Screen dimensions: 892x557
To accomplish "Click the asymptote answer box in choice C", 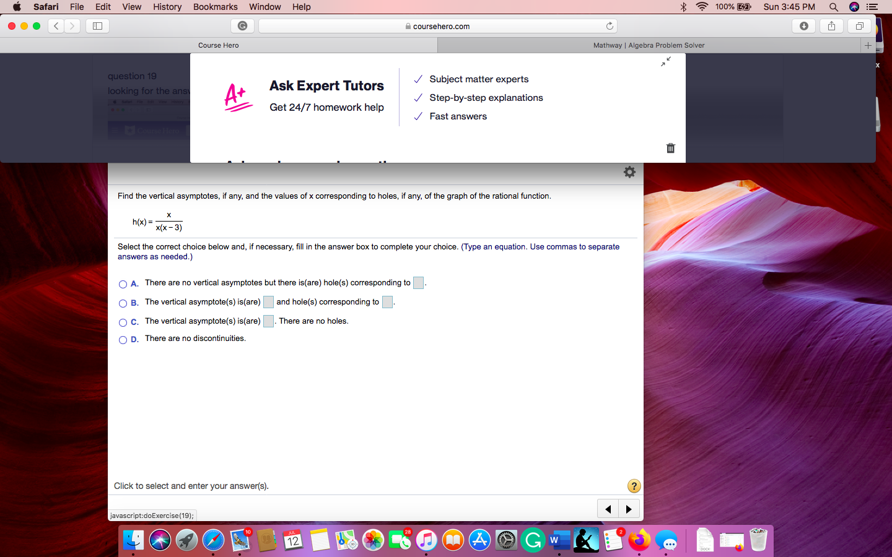I will [268, 321].
